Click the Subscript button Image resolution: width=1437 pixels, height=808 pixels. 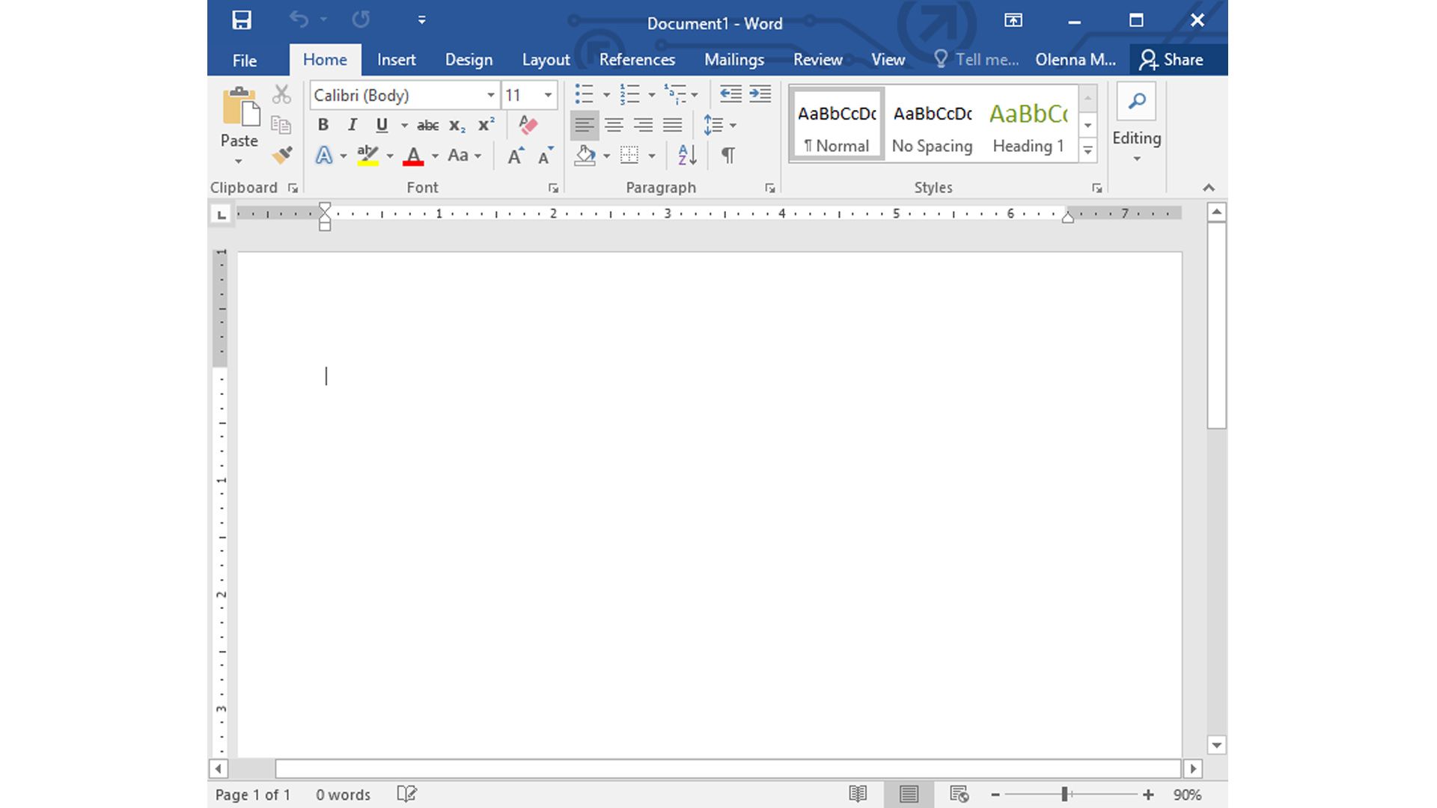(457, 126)
